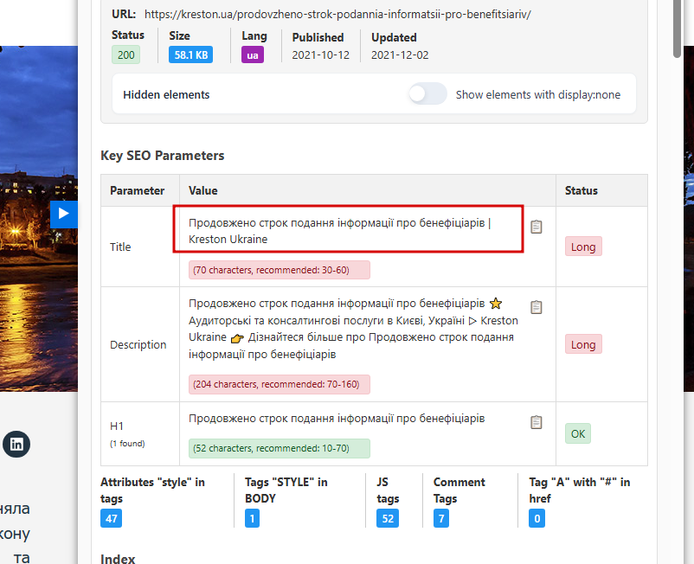Select the Title text value

coord(340,231)
